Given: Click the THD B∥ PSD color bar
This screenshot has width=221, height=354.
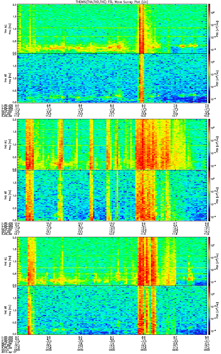Looking at the screenshot, I should pos(210,195).
